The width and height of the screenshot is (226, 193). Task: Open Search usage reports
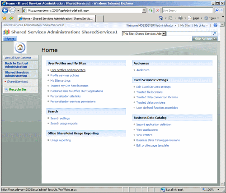[64, 124]
